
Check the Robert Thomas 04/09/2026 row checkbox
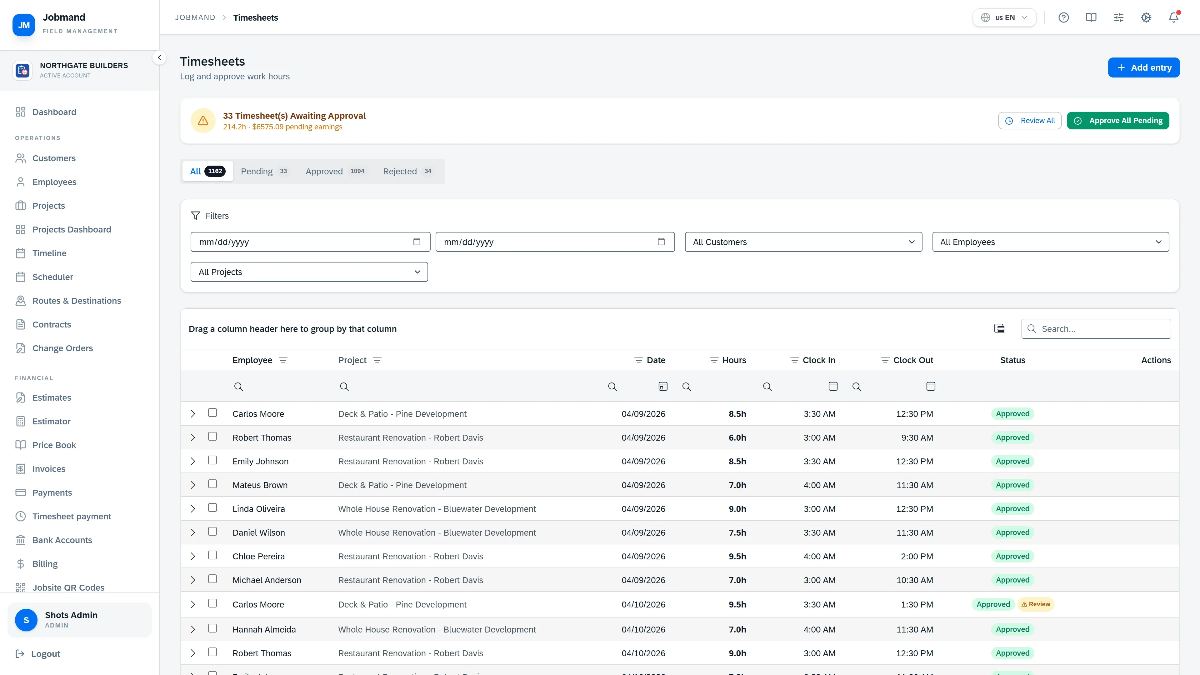212,437
